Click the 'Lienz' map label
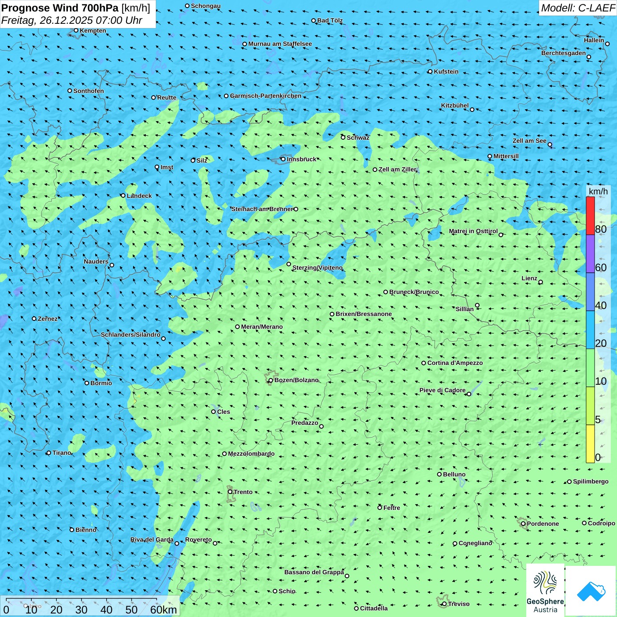Screen dimensions: 617x617 pyautogui.click(x=529, y=279)
